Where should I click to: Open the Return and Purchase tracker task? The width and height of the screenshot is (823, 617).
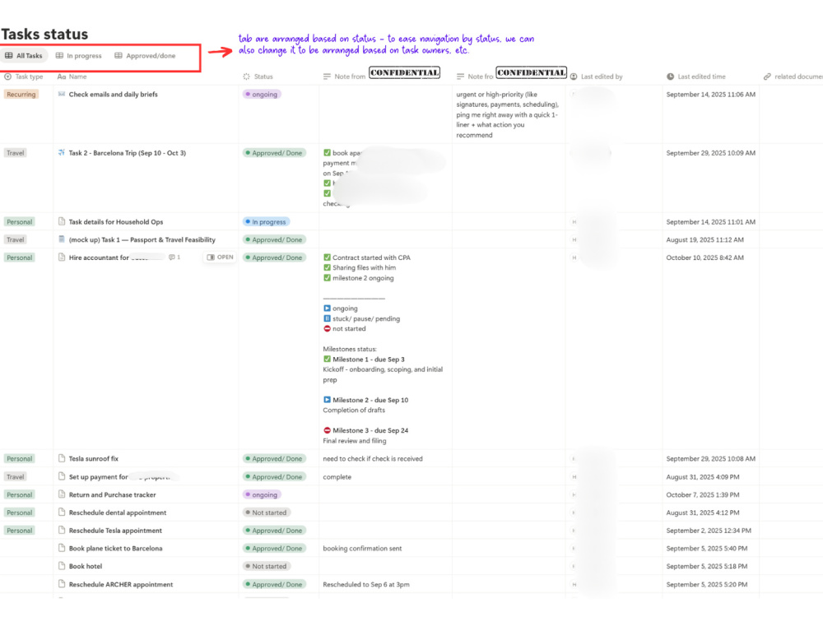point(112,494)
